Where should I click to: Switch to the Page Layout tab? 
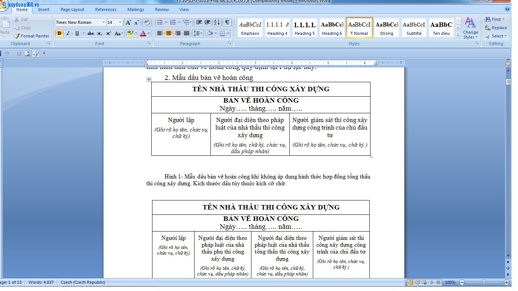point(72,9)
